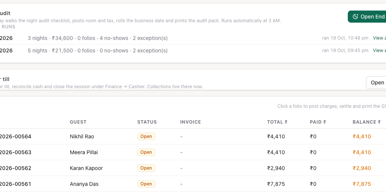Screen dimensions: 386x196
Task: Click 'ran 19 Oct, 10:48 pm' timestamp
Action: click(x=345, y=38)
